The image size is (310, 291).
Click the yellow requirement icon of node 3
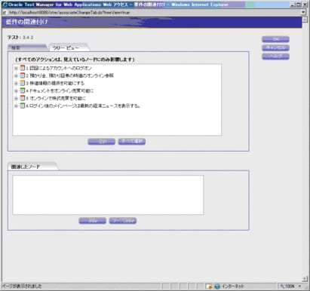(23, 83)
